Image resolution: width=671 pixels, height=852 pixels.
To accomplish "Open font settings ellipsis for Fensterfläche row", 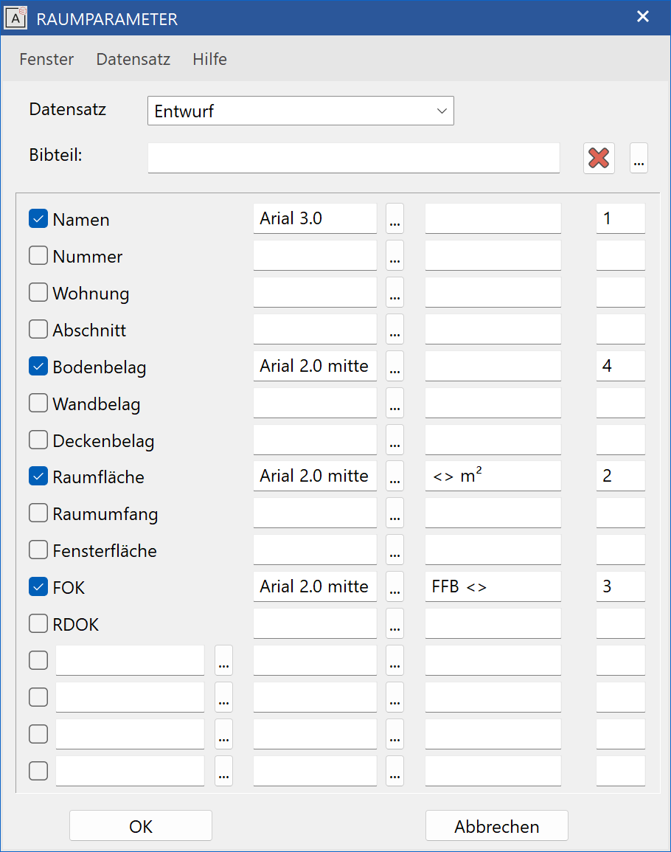I will coord(395,550).
